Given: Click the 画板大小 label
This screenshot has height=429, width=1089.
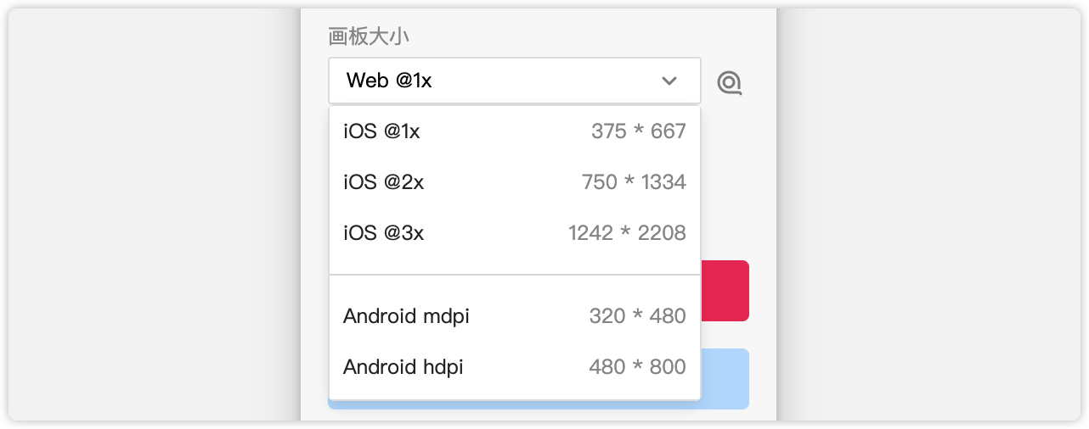Looking at the screenshot, I should pyautogui.click(x=370, y=36).
